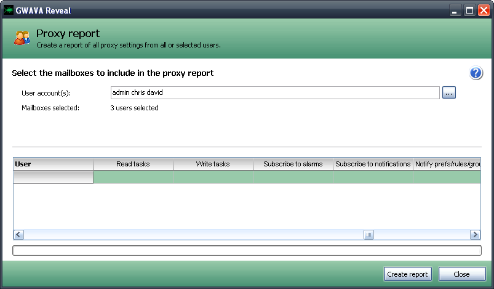Click the empty User row header cell
Screen dimensions: 494x289
pos(54,177)
